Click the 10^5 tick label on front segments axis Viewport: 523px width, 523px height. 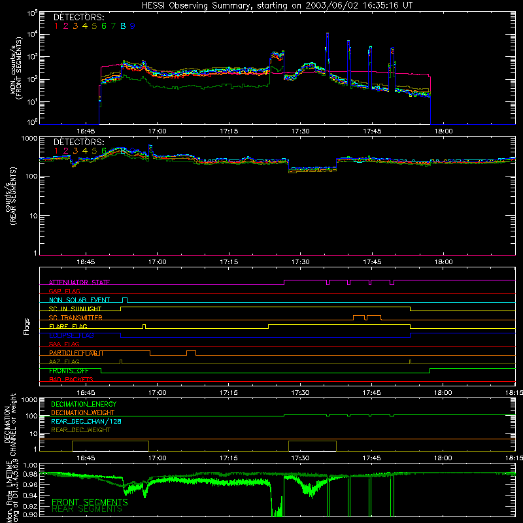[32, 13]
